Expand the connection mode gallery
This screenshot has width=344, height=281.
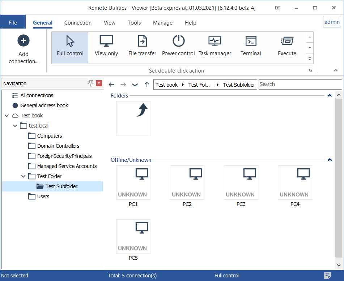(x=310, y=59)
